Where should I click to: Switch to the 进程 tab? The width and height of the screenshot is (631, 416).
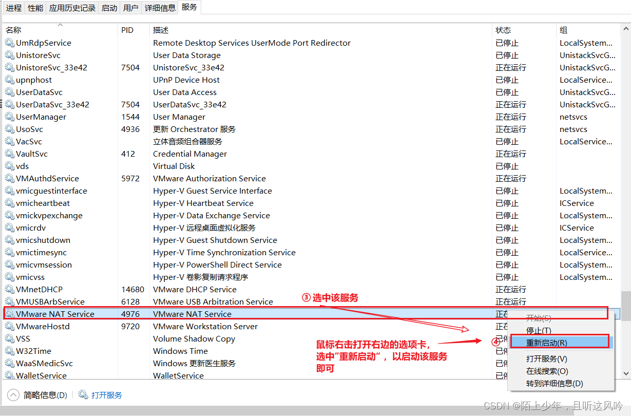(14, 8)
